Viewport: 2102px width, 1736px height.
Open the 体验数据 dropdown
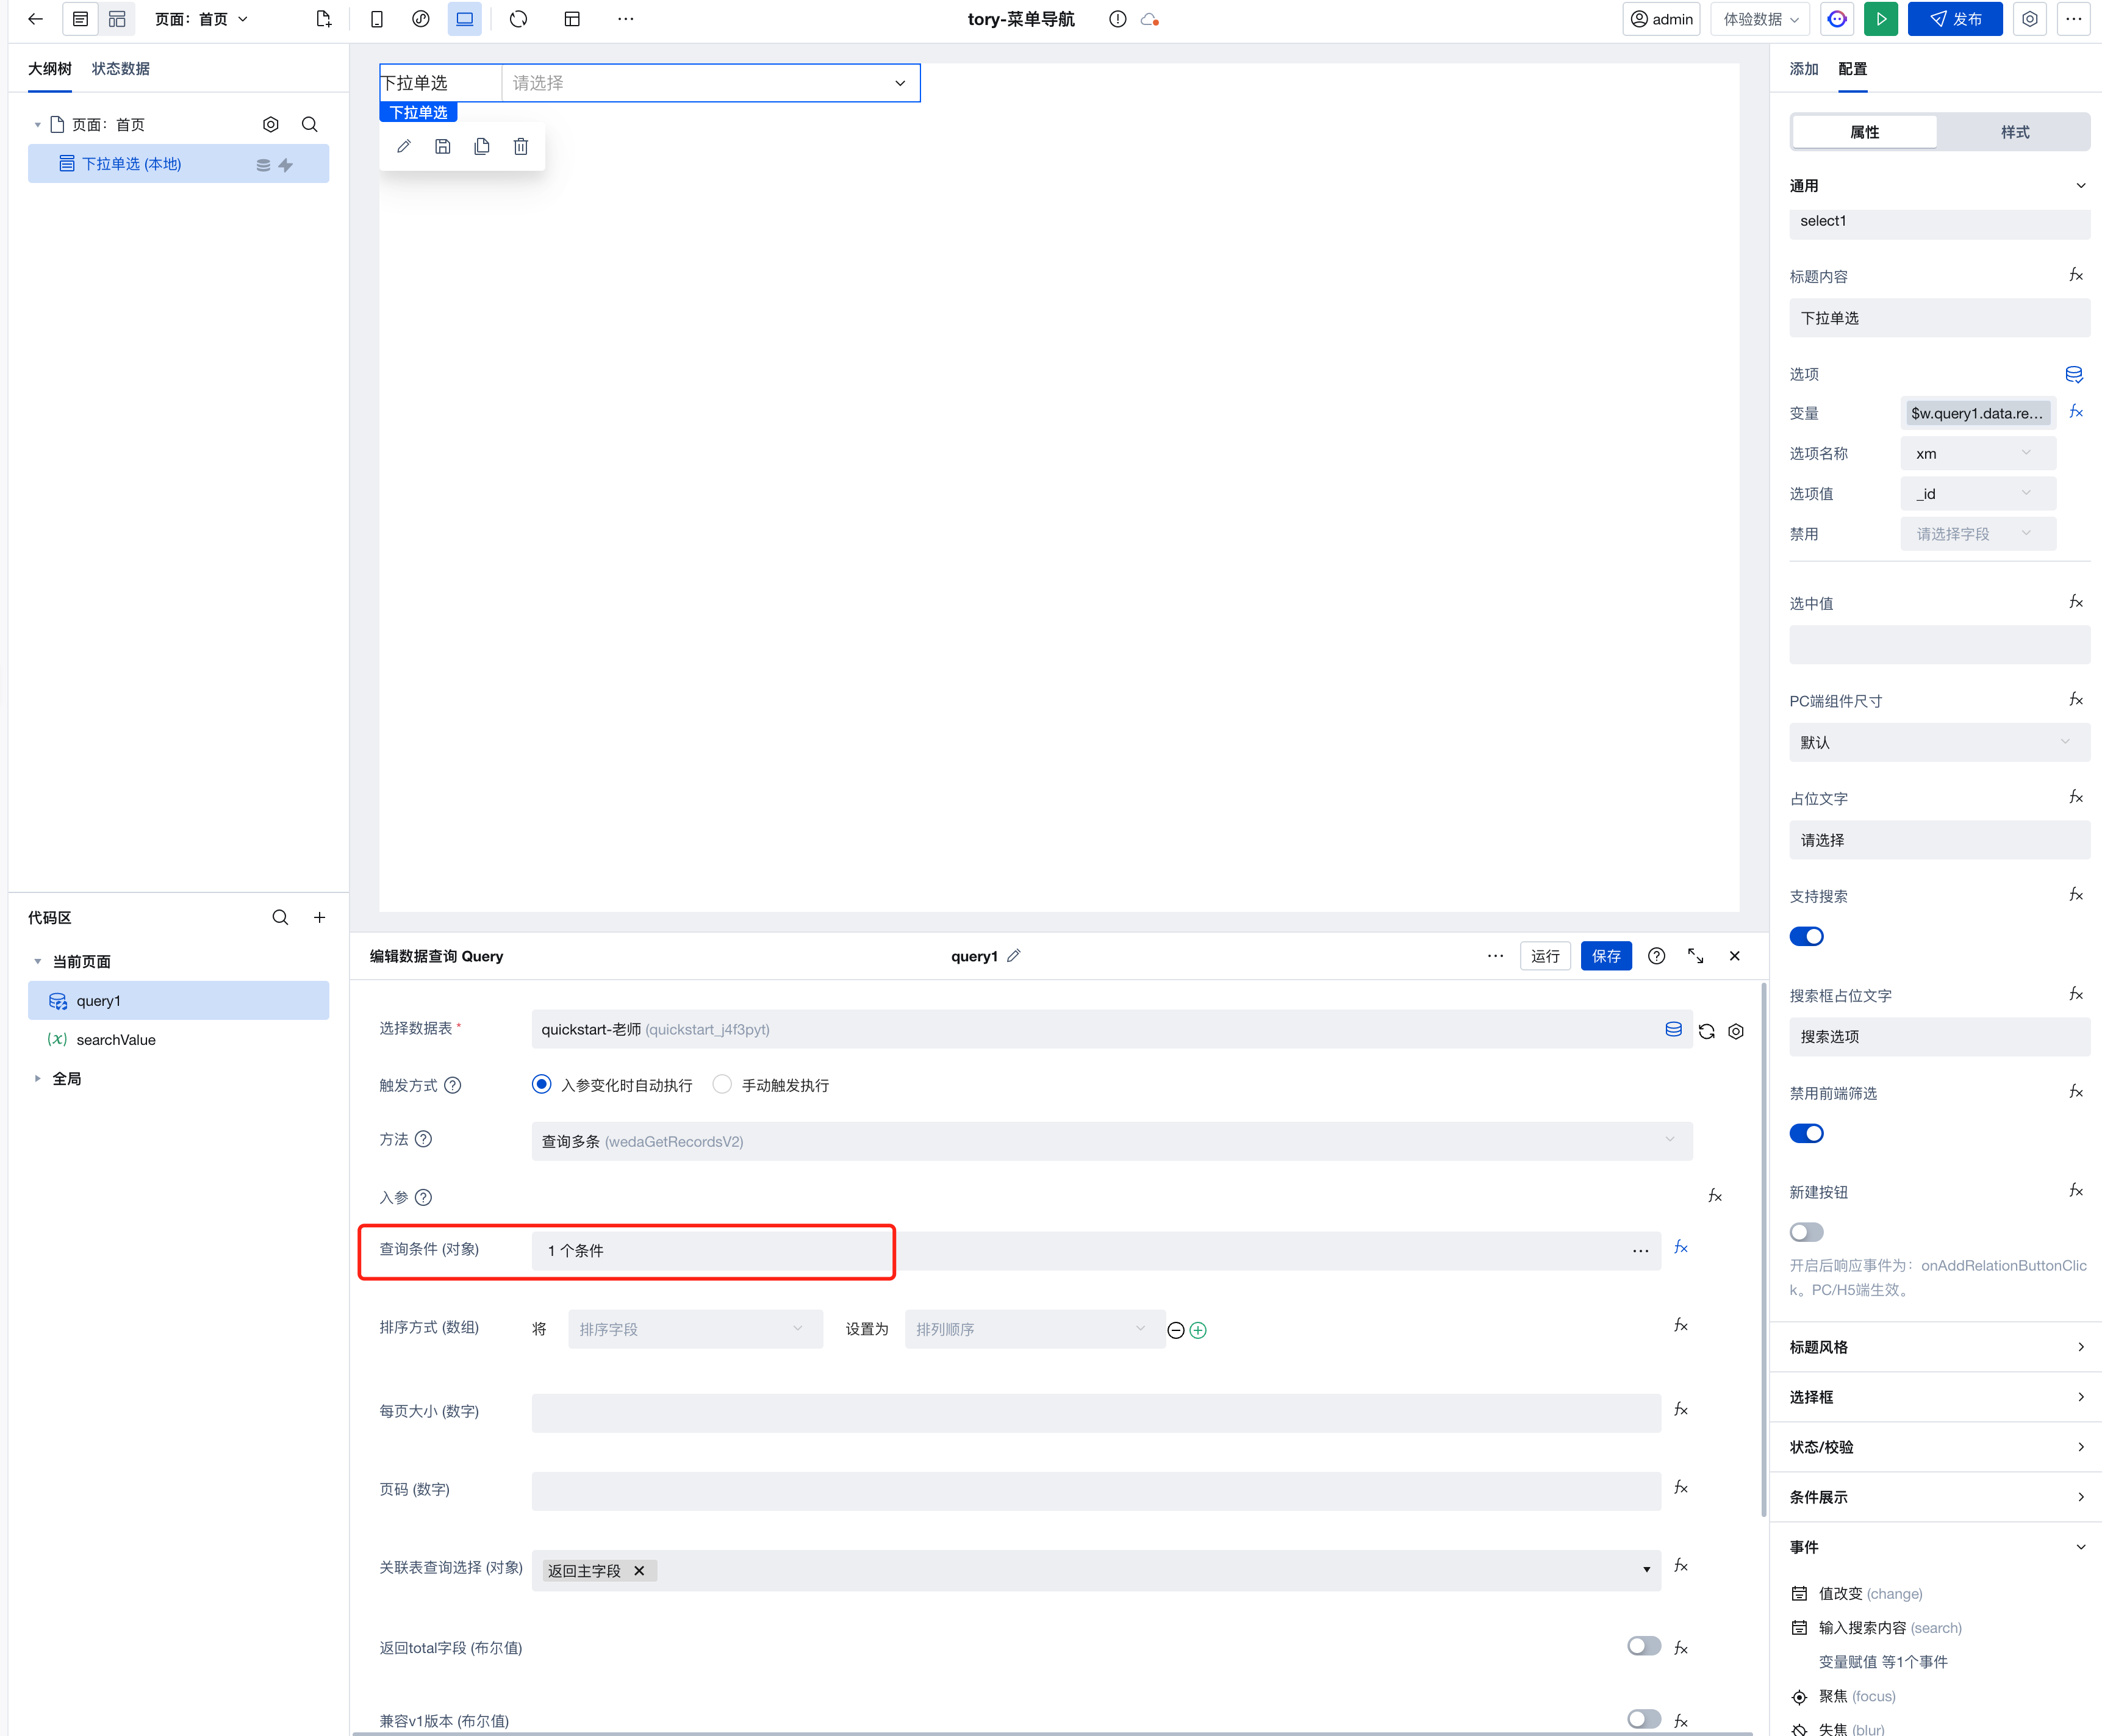[x=1761, y=19]
